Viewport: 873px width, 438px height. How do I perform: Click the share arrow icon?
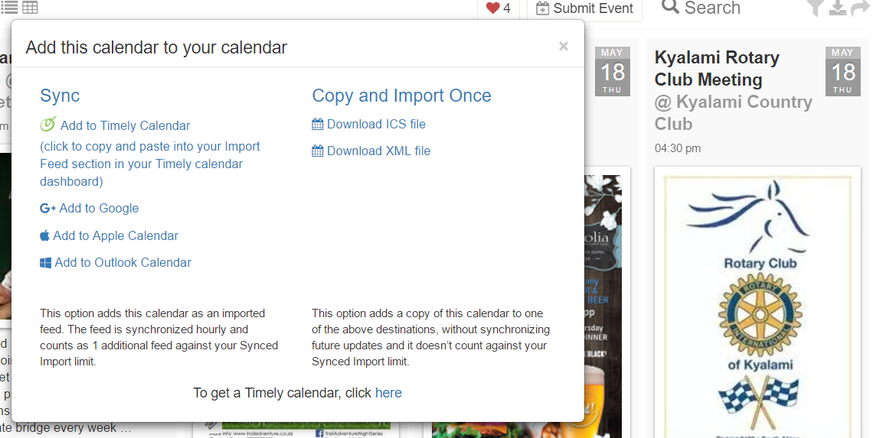point(860,8)
